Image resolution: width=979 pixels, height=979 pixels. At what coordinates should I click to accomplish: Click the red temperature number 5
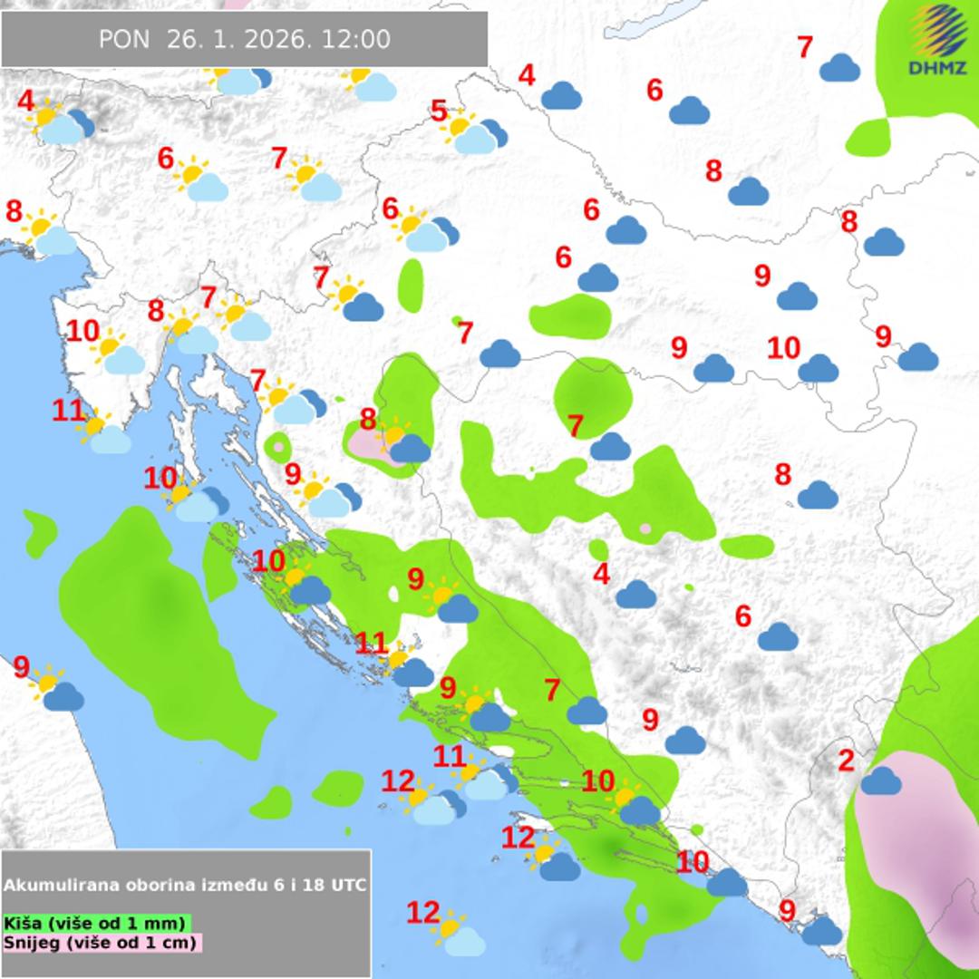pos(439,112)
